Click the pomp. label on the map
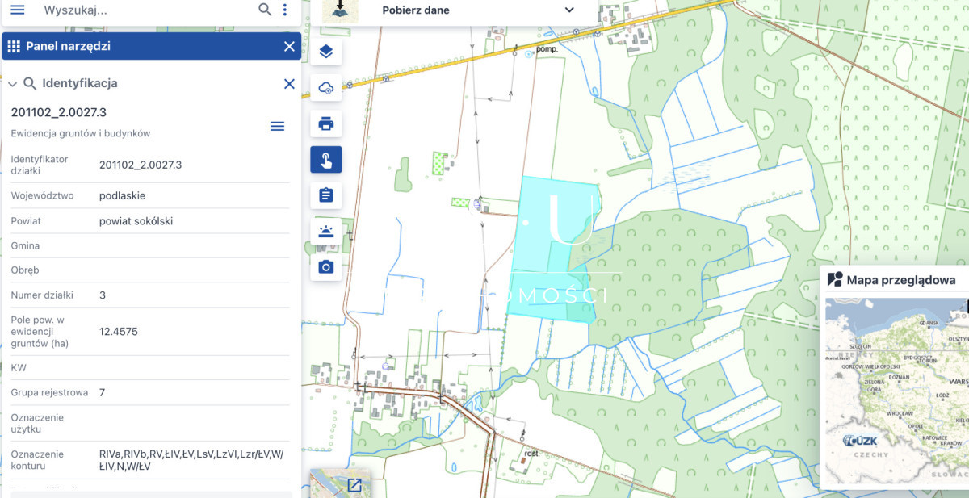969x498 pixels. pyautogui.click(x=547, y=49)
